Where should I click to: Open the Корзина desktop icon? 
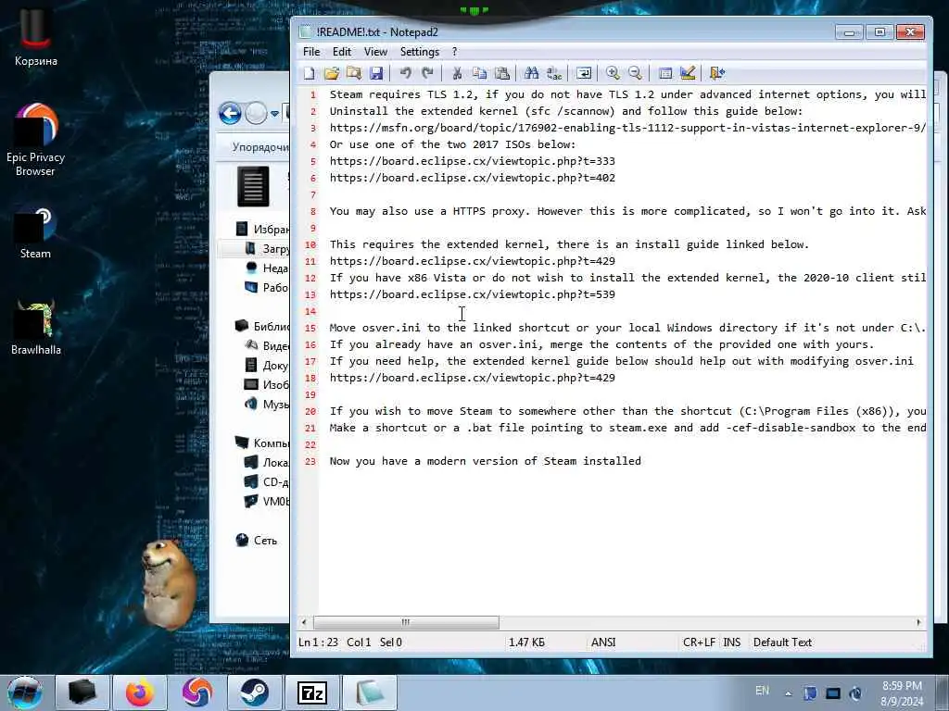36,38
